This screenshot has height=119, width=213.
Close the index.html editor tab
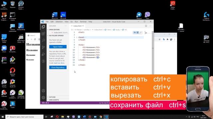[x=83, y=26]
